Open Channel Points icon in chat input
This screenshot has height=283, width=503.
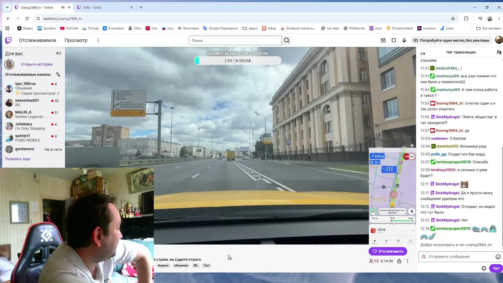pyautogui.click(x=423, y=257)
